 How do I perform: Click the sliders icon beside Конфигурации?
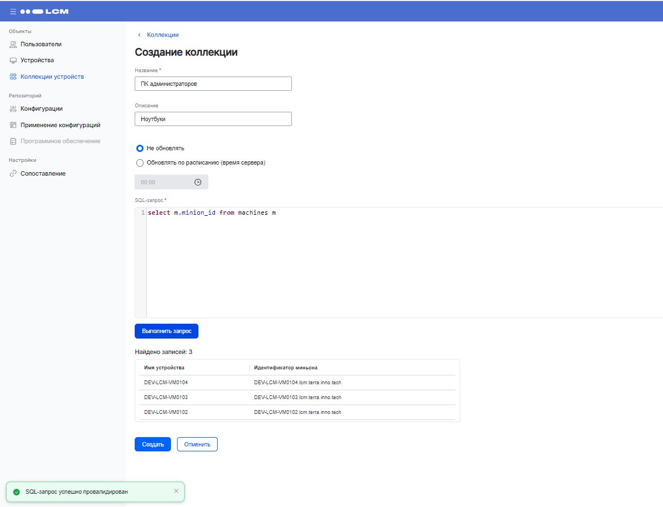13,109
